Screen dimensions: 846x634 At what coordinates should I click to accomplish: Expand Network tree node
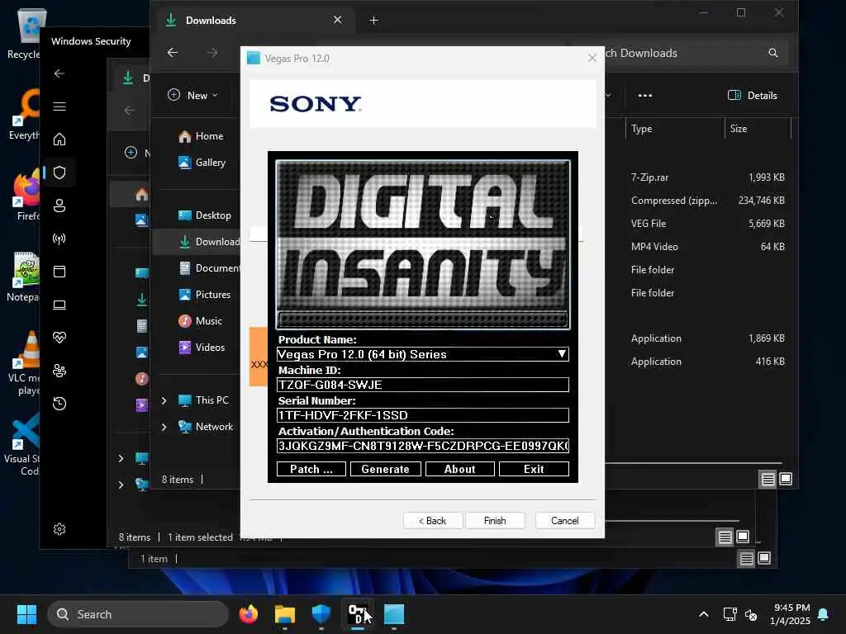point(164,427)
